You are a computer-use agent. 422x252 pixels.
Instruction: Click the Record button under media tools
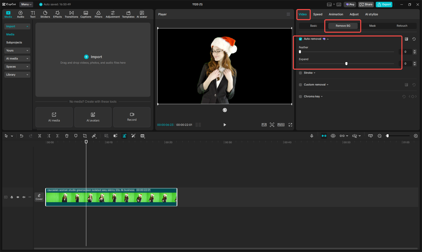(132, 117)
